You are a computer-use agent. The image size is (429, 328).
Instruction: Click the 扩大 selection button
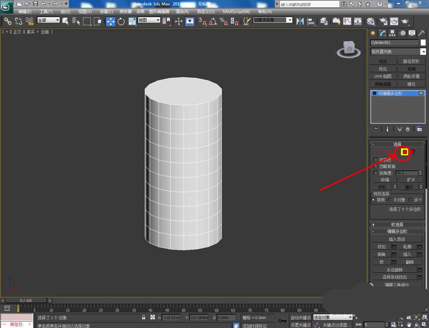pyautogui.click(x=411, y=180)
